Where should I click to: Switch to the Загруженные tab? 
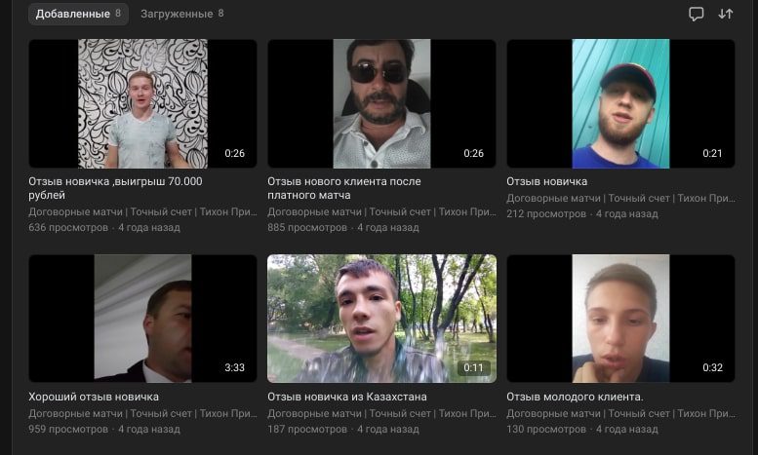pos(181,14)
